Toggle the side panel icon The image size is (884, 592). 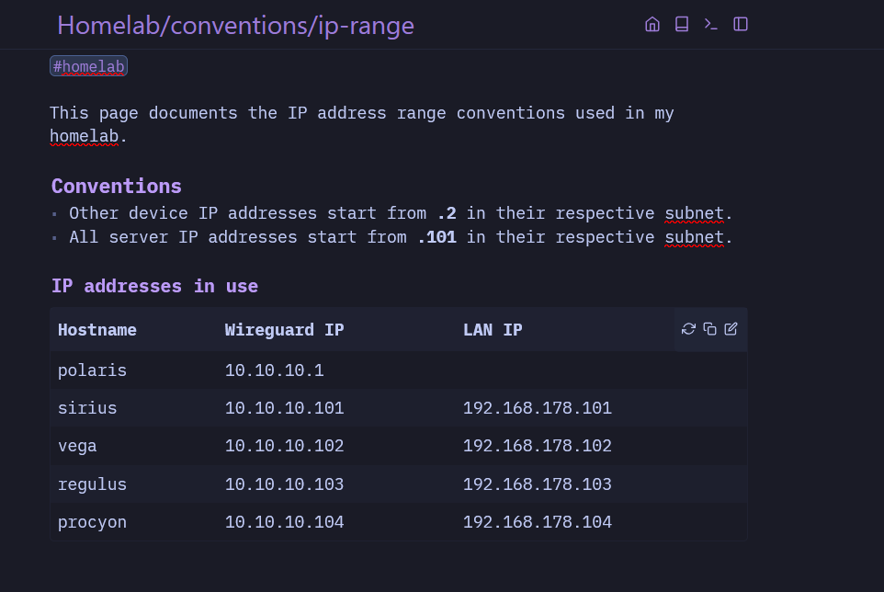click(x=741, y=25)
